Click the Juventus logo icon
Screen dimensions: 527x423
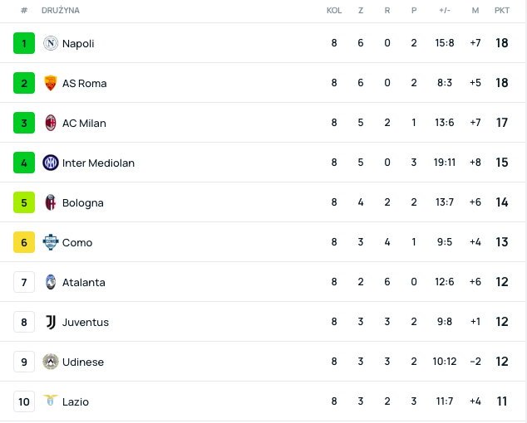pyautogui.click(x=51, y=322)
